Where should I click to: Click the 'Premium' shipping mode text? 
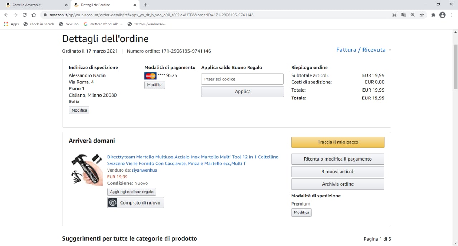(x=301, y=204)
